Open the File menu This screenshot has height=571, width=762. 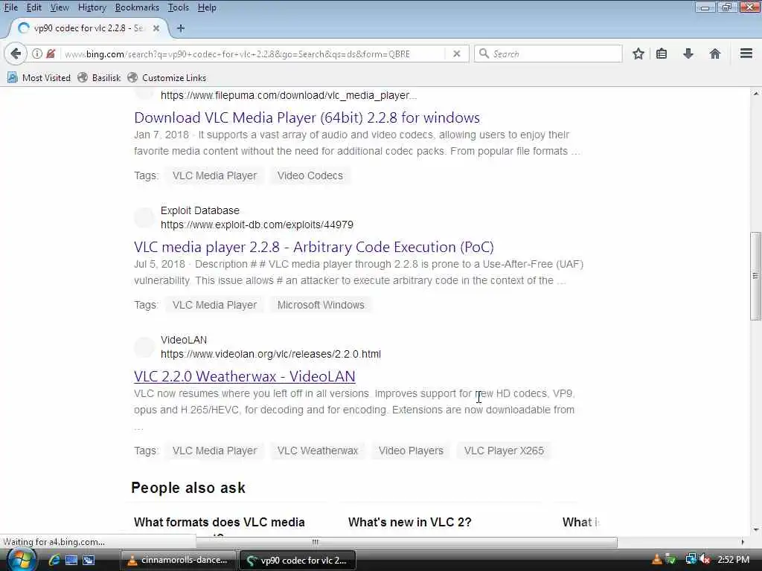(10, 7)
